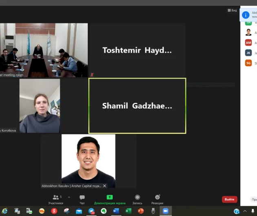This screenshot has width=257, height=216.
Task: Open the Zoom taskbar icon
Action: [x=166, y=211]
